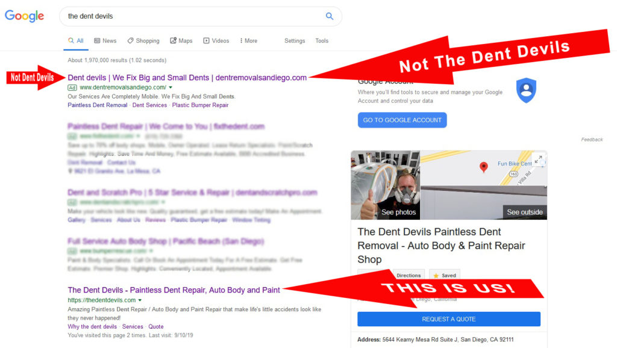The width and height of the screenshot is (617, 348).
Task: Click the Google logo
Action: pos(24,16)
